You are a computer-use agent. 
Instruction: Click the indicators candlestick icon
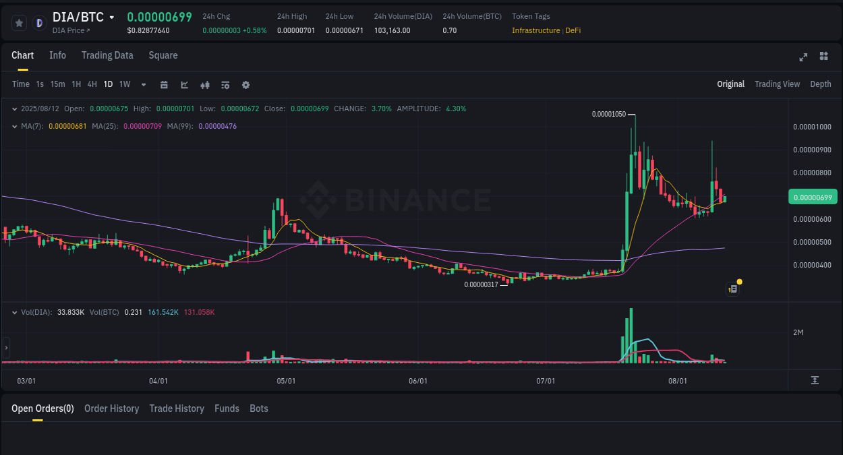[x=205, y=84]
